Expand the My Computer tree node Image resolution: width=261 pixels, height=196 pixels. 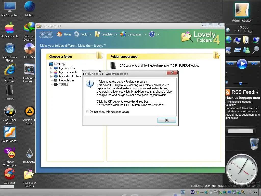pyautogui.click(x=51, y=68)
